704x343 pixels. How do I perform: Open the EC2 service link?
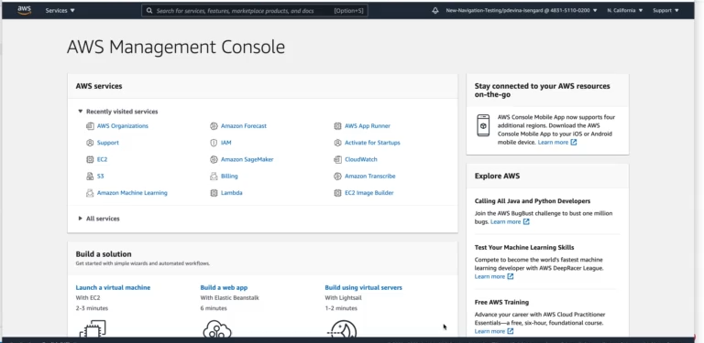pos(102,159)
